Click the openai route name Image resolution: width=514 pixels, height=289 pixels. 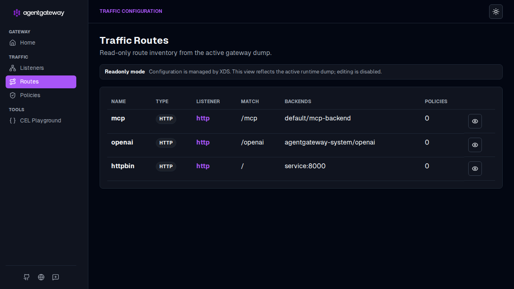[x=122, y=142]
